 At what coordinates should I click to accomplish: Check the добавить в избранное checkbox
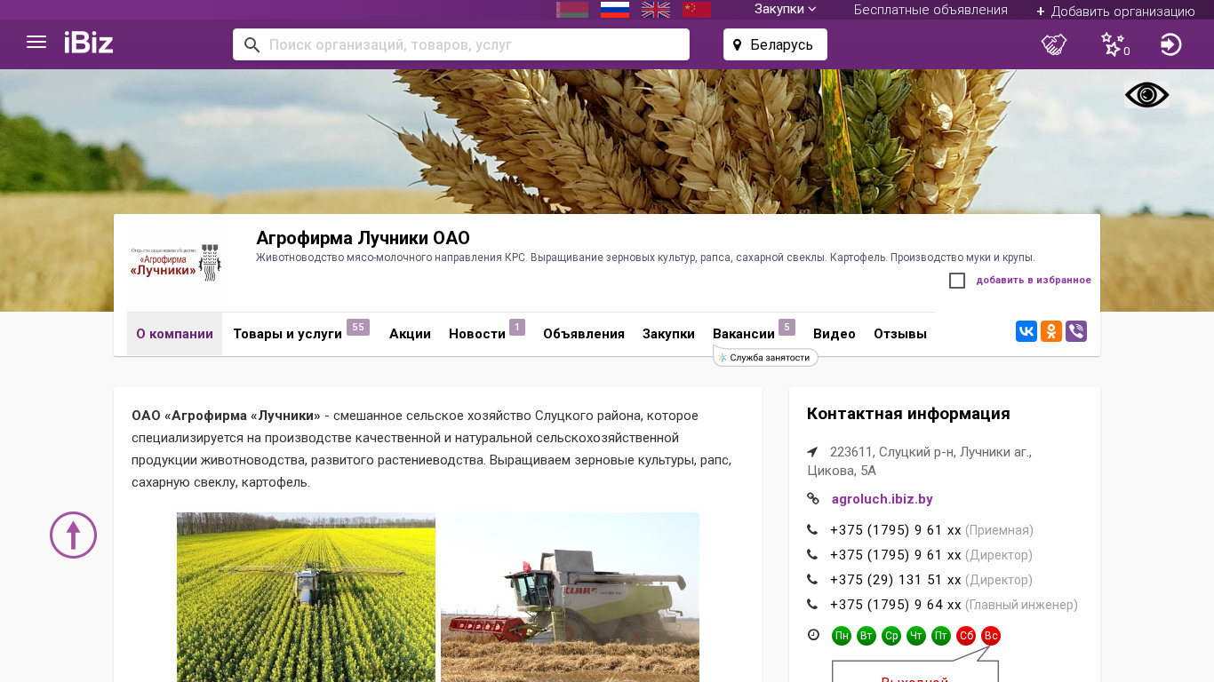(x=957, y=281)
